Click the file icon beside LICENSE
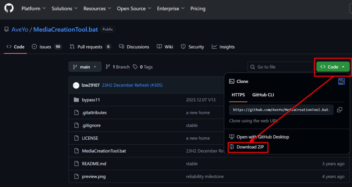Screen dimensions: 352x187 [x=76, y=138]
